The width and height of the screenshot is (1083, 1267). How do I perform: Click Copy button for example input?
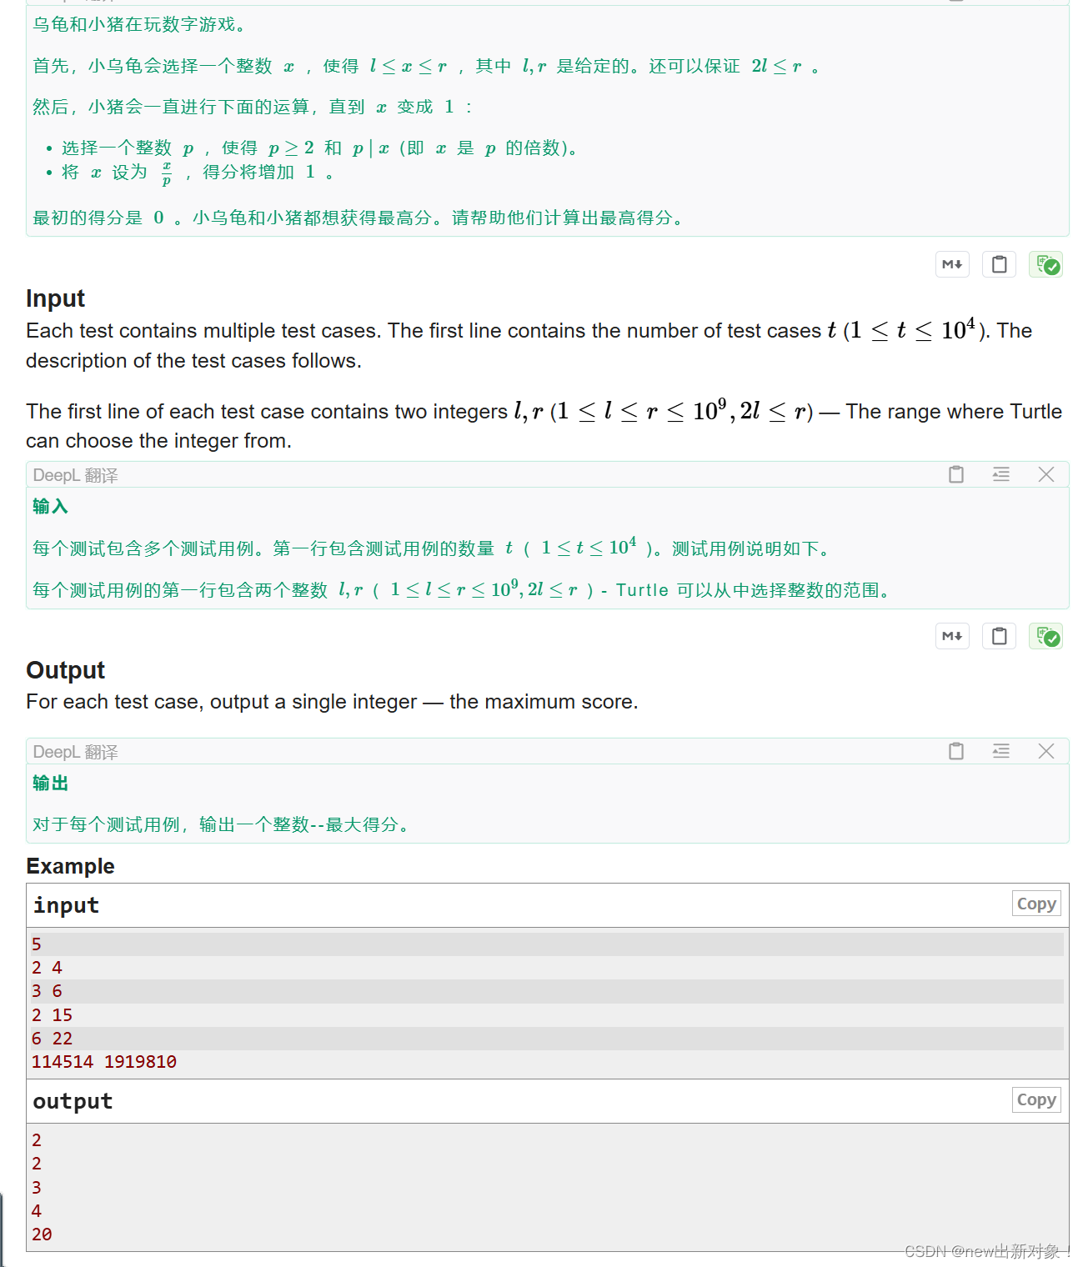pyautogui.click(x=1035, y=904)
